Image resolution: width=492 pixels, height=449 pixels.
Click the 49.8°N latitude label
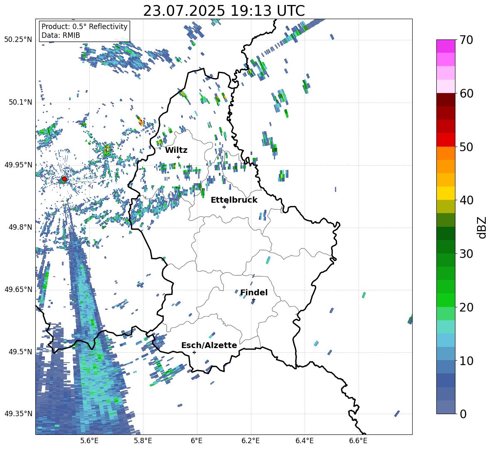20,227
